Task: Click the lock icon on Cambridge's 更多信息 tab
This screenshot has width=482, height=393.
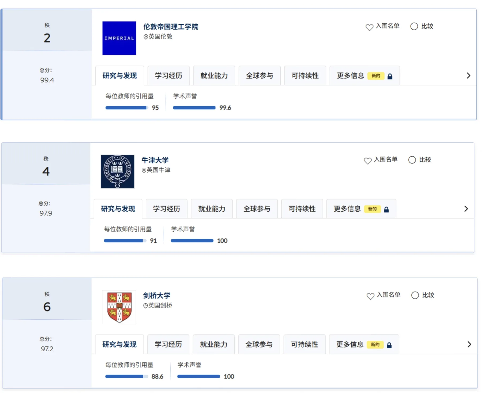Action: coord(389,345)
